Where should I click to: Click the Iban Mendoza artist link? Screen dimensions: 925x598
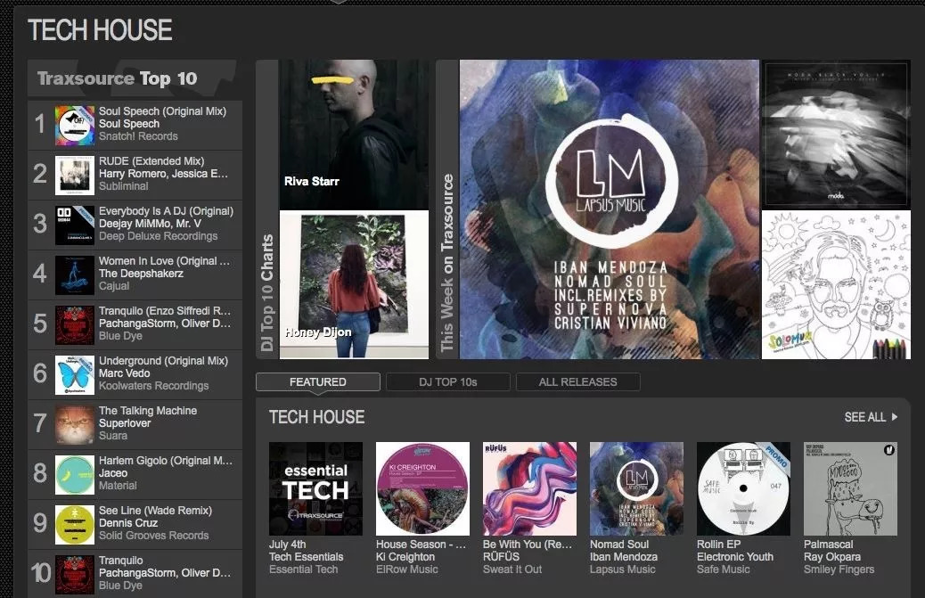624,557
